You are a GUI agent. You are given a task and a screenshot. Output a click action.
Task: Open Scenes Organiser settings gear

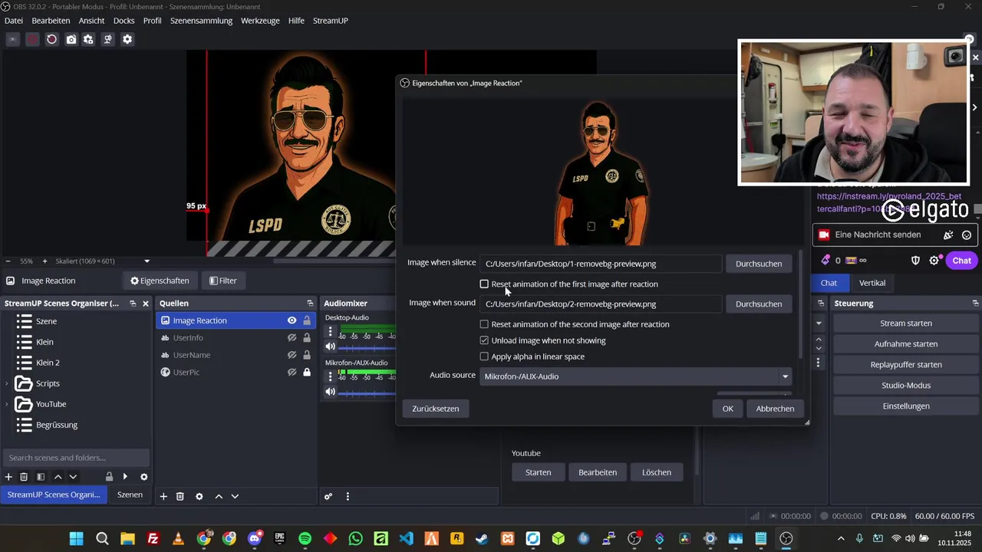pos(143,477)
